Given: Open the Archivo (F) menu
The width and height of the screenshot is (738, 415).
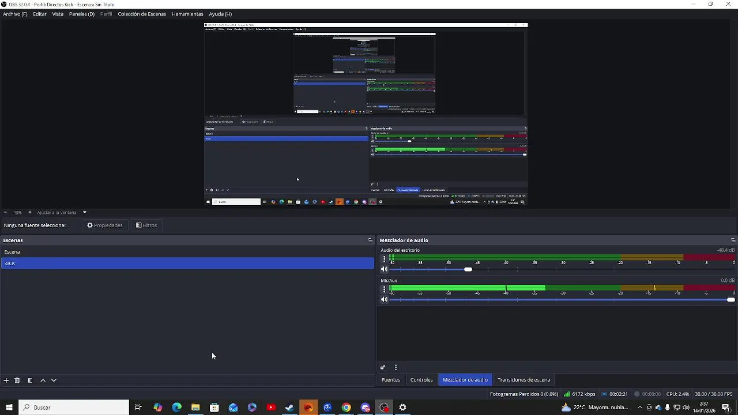Looking at the screenshot, I should tap(15, 14).
